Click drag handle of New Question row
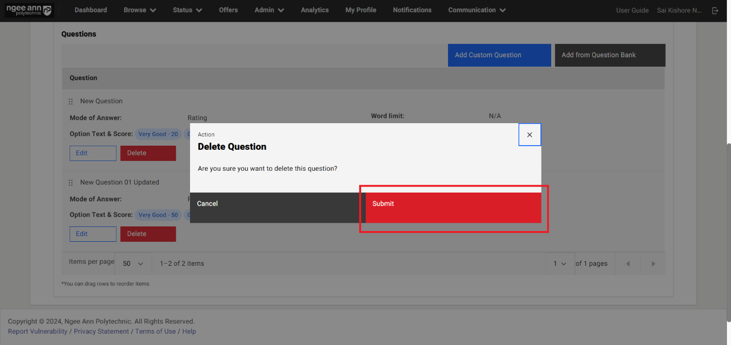The image size is (731, 345). (x=71, y=102)
